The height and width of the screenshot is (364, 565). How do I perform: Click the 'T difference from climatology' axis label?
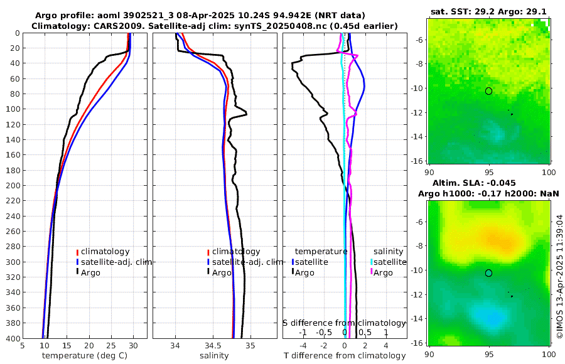(345, 356)
